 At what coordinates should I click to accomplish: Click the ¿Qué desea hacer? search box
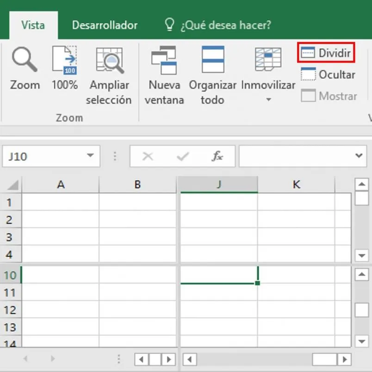226,25
